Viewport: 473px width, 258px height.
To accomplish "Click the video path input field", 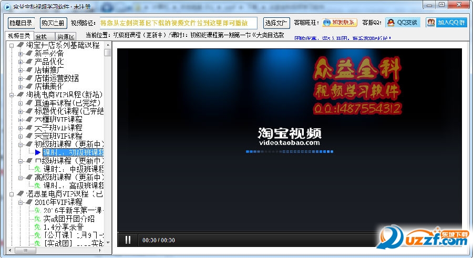I will click(x=179, y=23).
